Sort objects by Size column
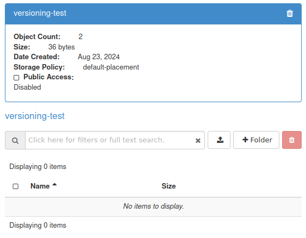306x238 pixels. pyautogui.click(x=168, y=186)
